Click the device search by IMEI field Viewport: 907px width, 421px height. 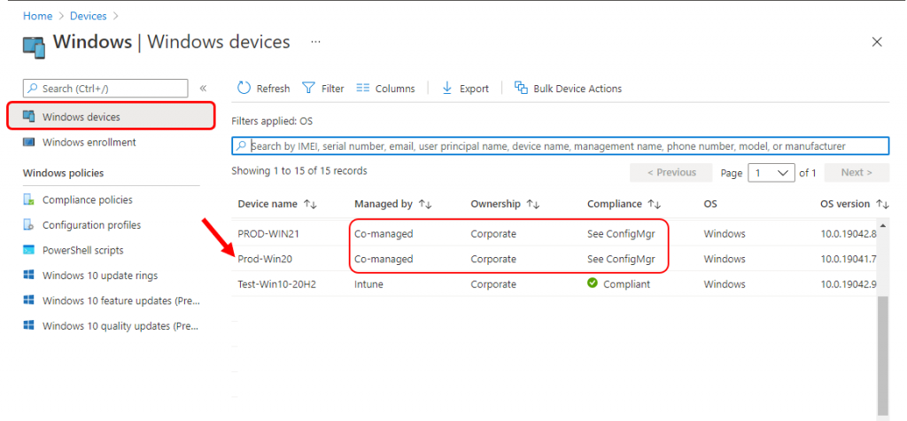tap(560, 146)
